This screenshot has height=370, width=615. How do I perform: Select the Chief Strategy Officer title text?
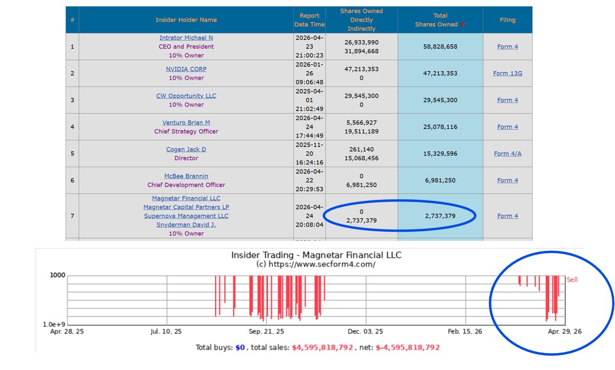tap(186, 131)
